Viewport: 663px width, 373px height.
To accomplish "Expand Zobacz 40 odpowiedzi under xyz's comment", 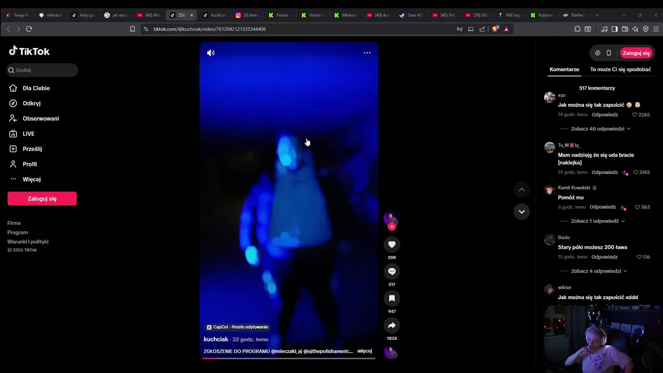I will click(600, 128).
